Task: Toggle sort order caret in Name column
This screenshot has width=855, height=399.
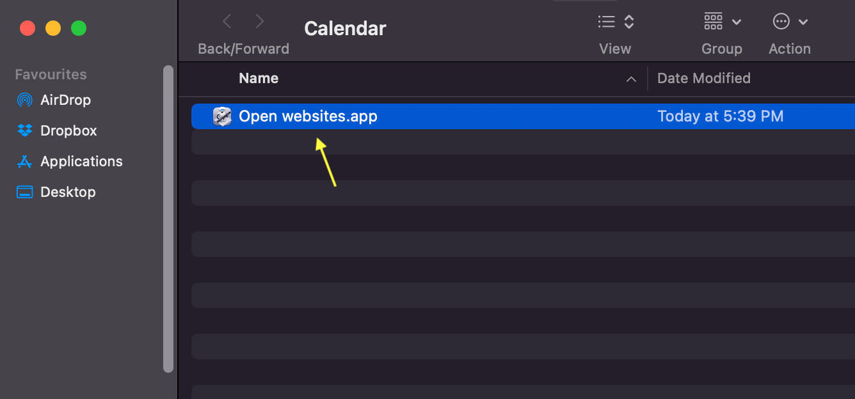Action: tap(631, 79)
